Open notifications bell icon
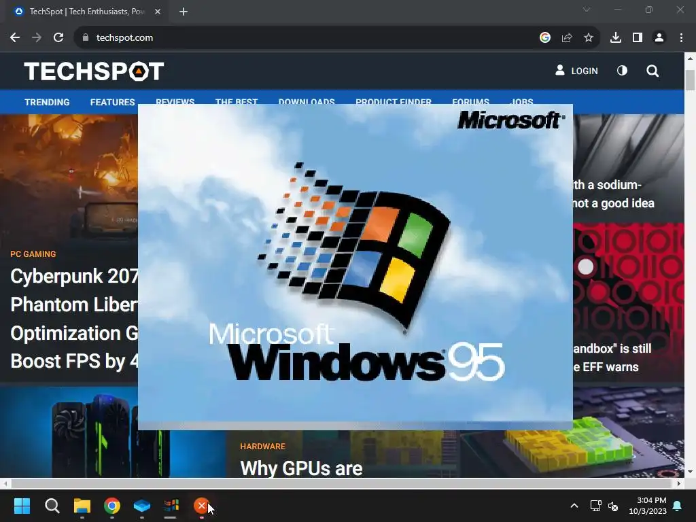Image resolution: width=696 pixels, height=522 pixels. click(x=678, y=506)
